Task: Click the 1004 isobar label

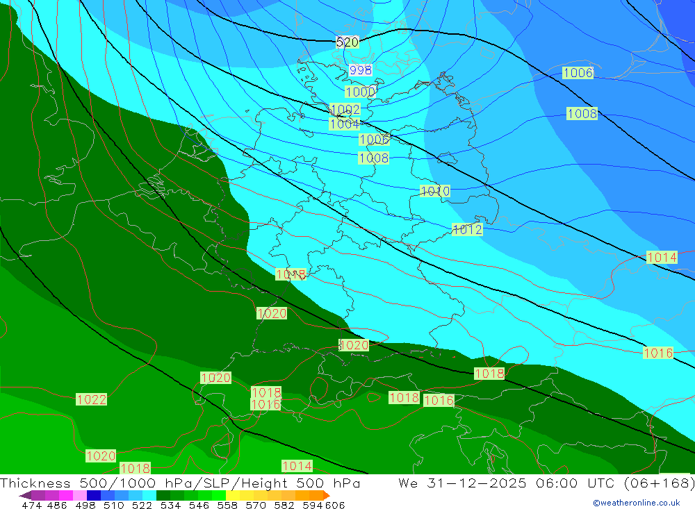Action: coord(345,124)
